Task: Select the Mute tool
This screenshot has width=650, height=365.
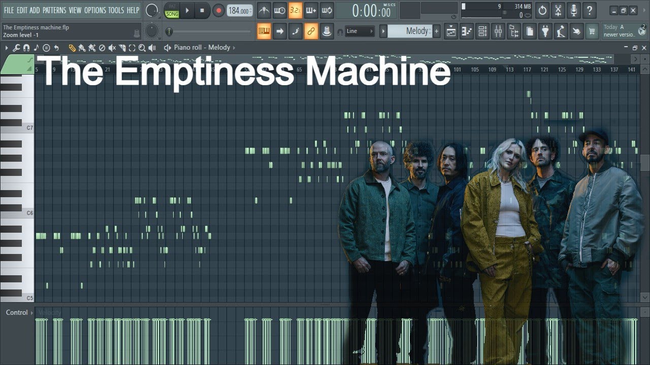Action: point(112,48)
